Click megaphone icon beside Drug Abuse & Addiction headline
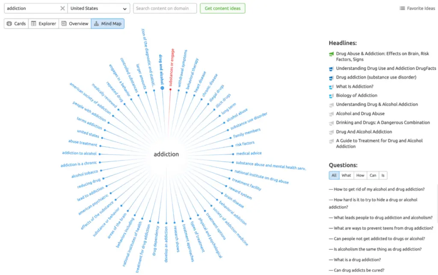 pos(331,54)
